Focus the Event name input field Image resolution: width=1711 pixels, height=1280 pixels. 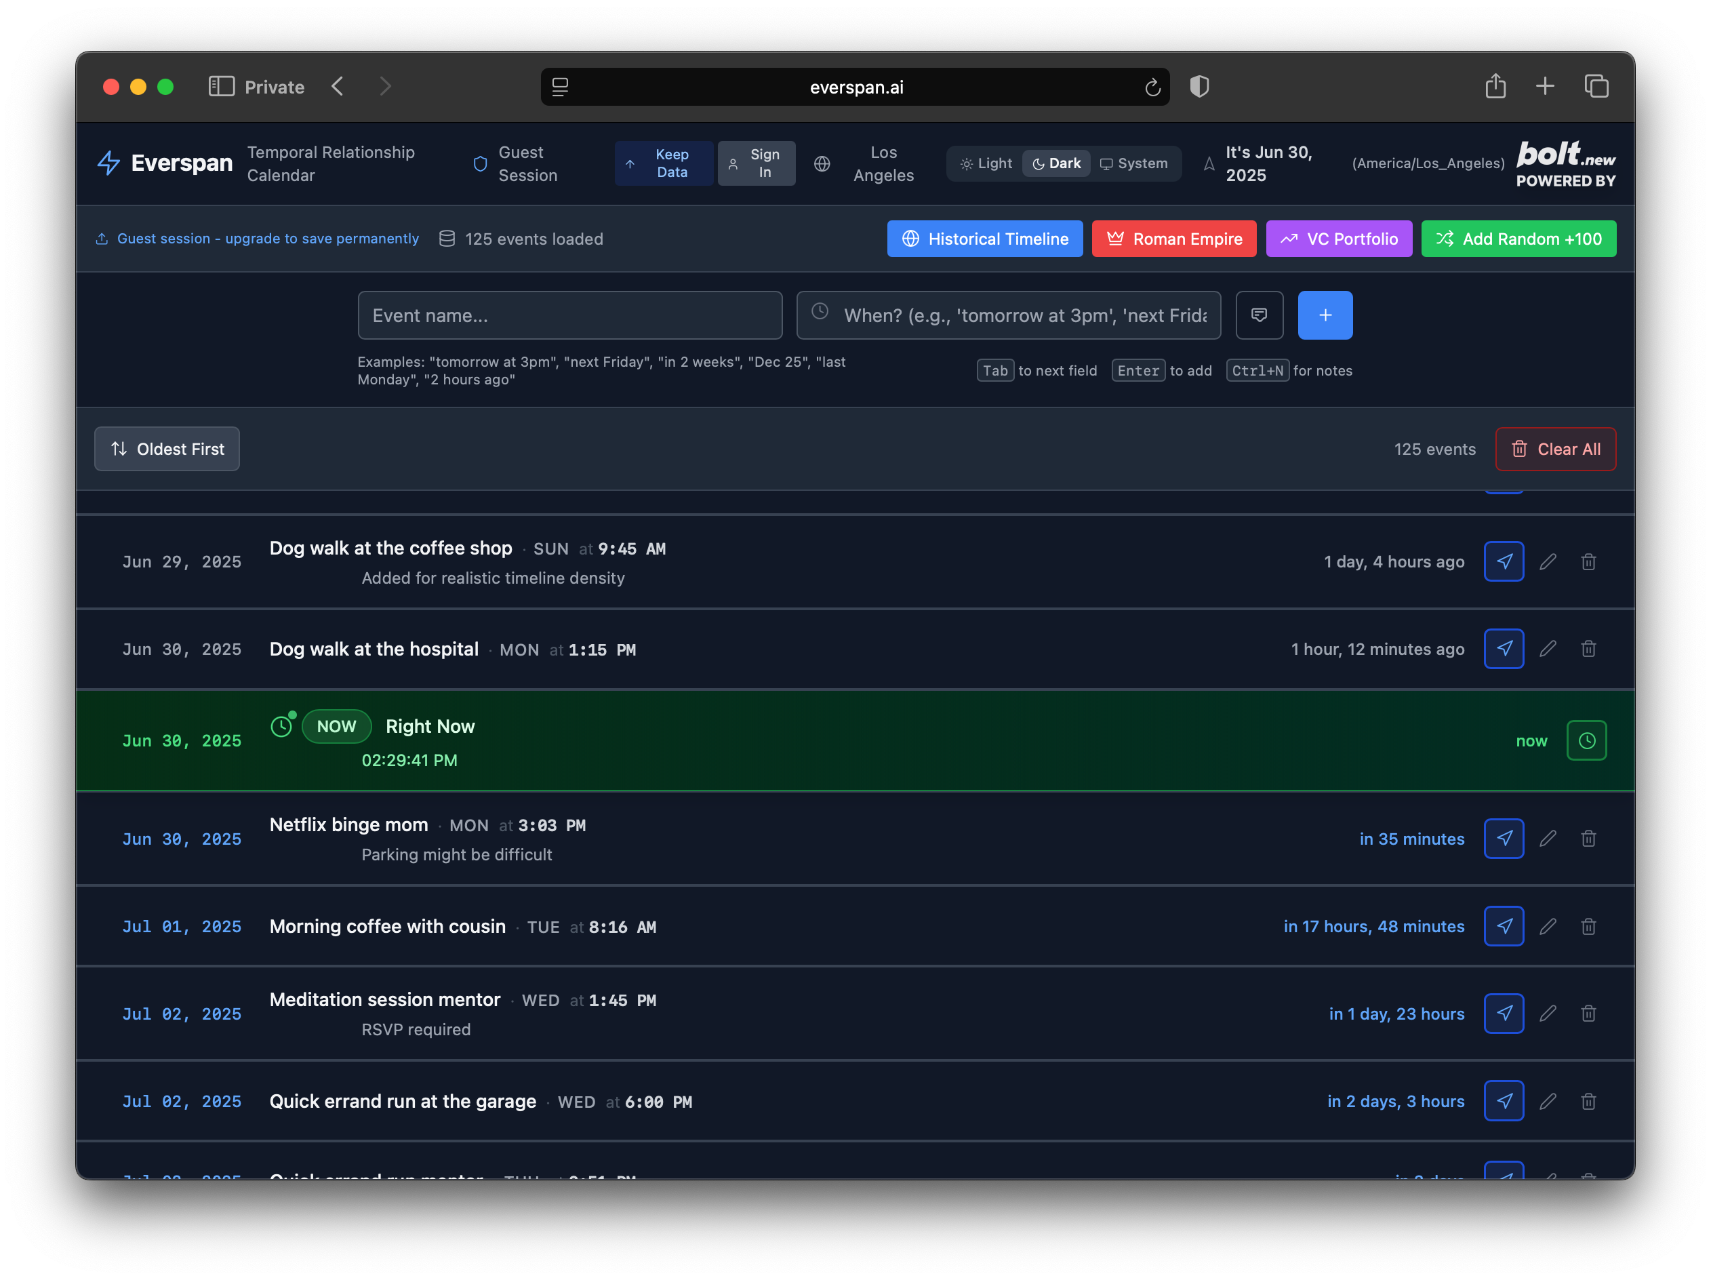point(569,315)
